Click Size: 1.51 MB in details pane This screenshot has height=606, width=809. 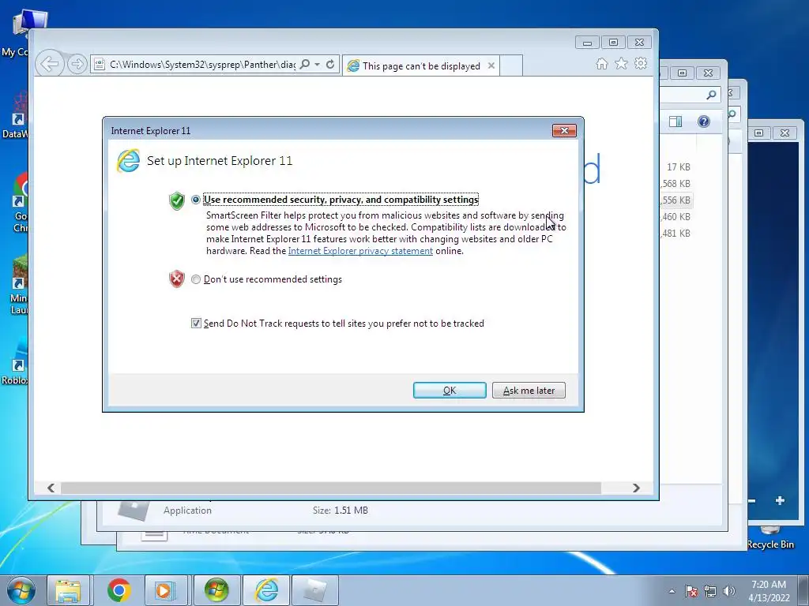coord(340,511)
